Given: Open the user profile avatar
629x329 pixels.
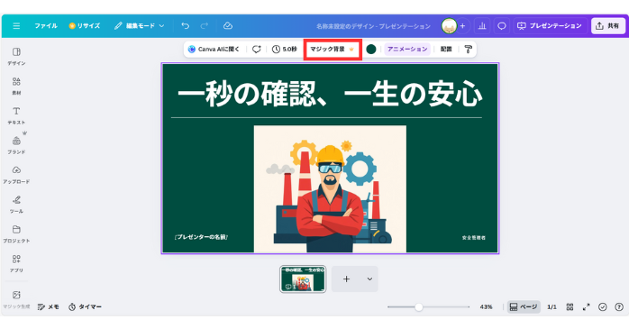Looking at the screenshot, I should point(450,25).
